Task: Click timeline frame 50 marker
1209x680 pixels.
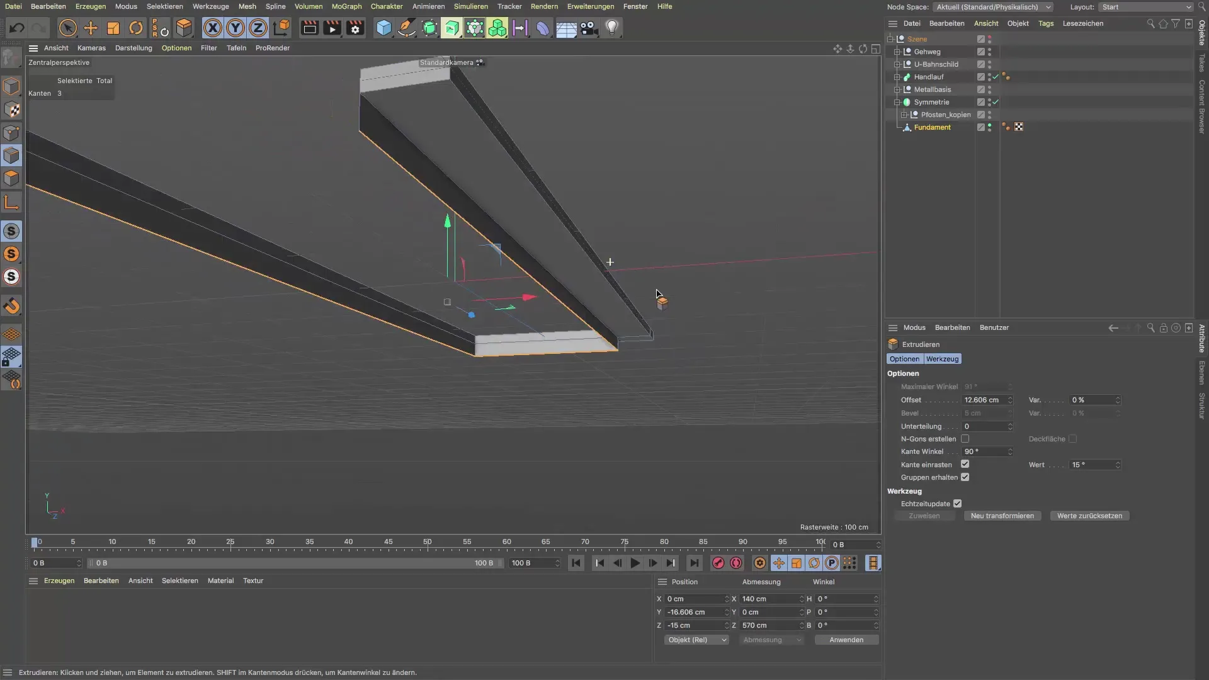Action: [x=428, y=543]
